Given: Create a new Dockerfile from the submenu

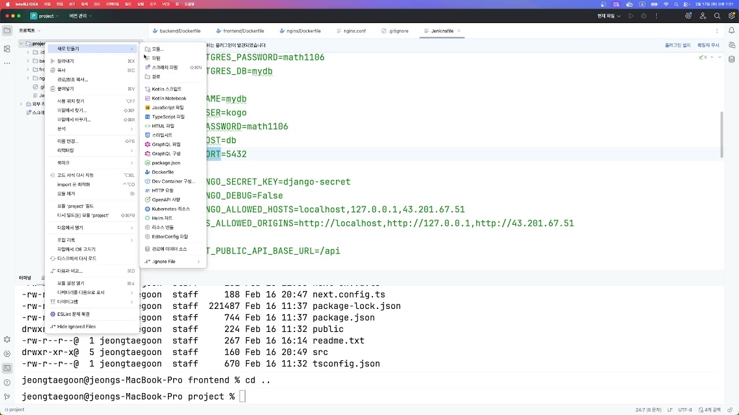Looking at the screenshot, I should click(173, 172).
